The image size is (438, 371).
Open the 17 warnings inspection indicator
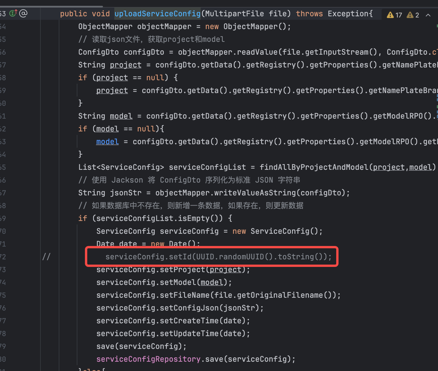click(x=394, y=15)
